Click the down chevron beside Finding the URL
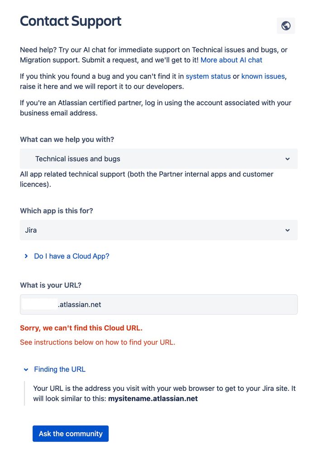Image resolution: width=312 pixels, height=453 pixels. (26, 370)
